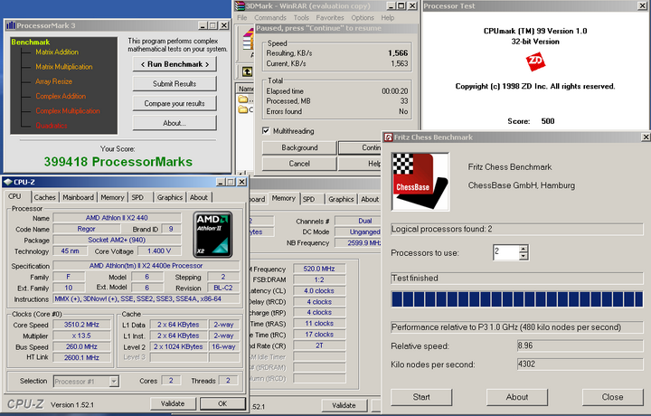Viewport: 651px width, 416px height.
Task: Click the Fritz benchmark progress bar
Action: 517,299
